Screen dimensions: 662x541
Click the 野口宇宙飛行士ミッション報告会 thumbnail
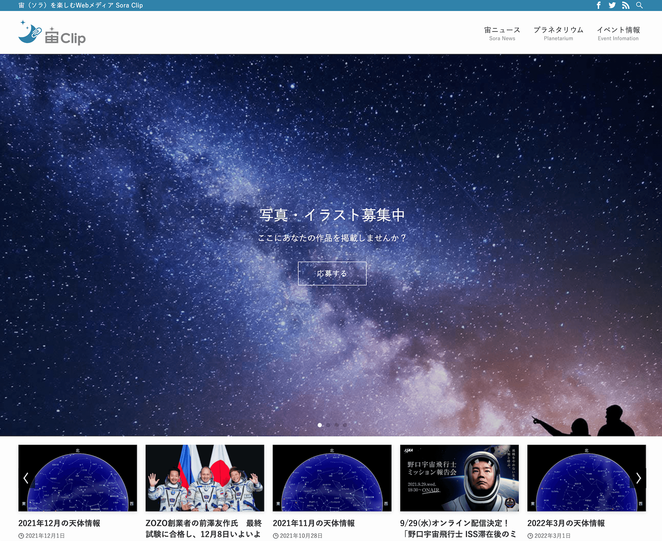tap(459, 478)
